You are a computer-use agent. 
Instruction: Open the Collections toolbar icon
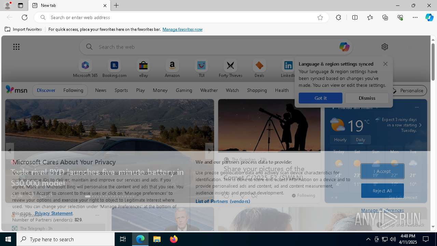(385, 17)
